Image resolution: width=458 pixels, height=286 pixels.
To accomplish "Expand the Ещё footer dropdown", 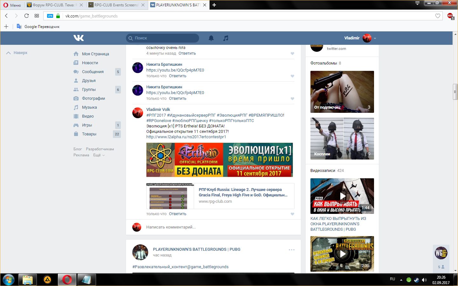I will pyautogui.click(x=99, y=155).
